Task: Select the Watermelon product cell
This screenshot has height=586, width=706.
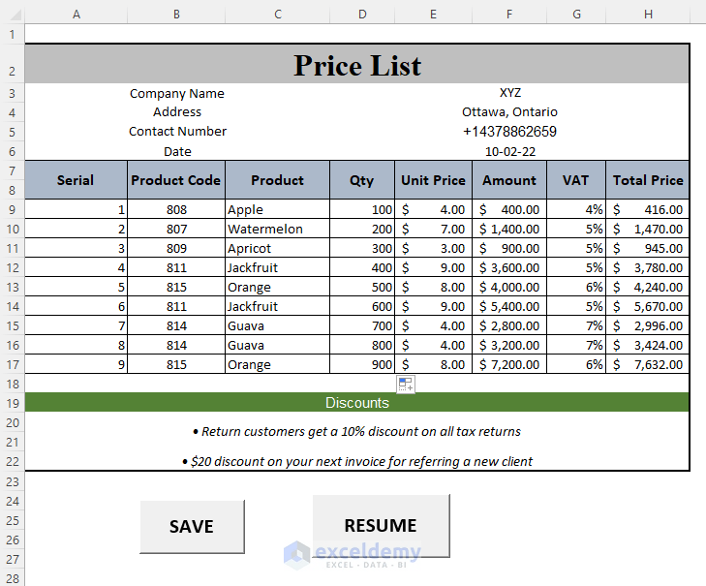Action: click(277, 229)
